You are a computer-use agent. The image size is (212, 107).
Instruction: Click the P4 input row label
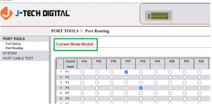(x=67, y=88)
